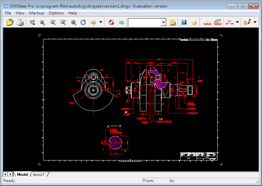262x186 pixels.
Task: Open the file browser folder-search icon
Action: tap(173, 22)
